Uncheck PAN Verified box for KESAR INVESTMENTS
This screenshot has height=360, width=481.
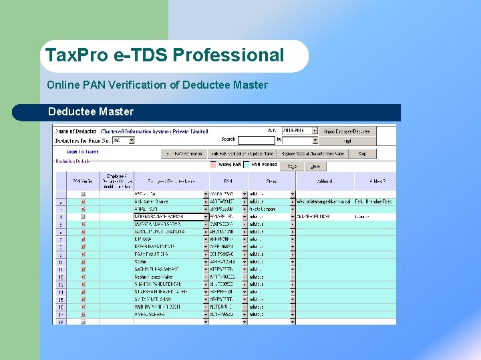[83, 247]
